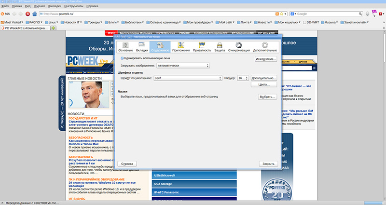Open Основные preferences pane

125,47
